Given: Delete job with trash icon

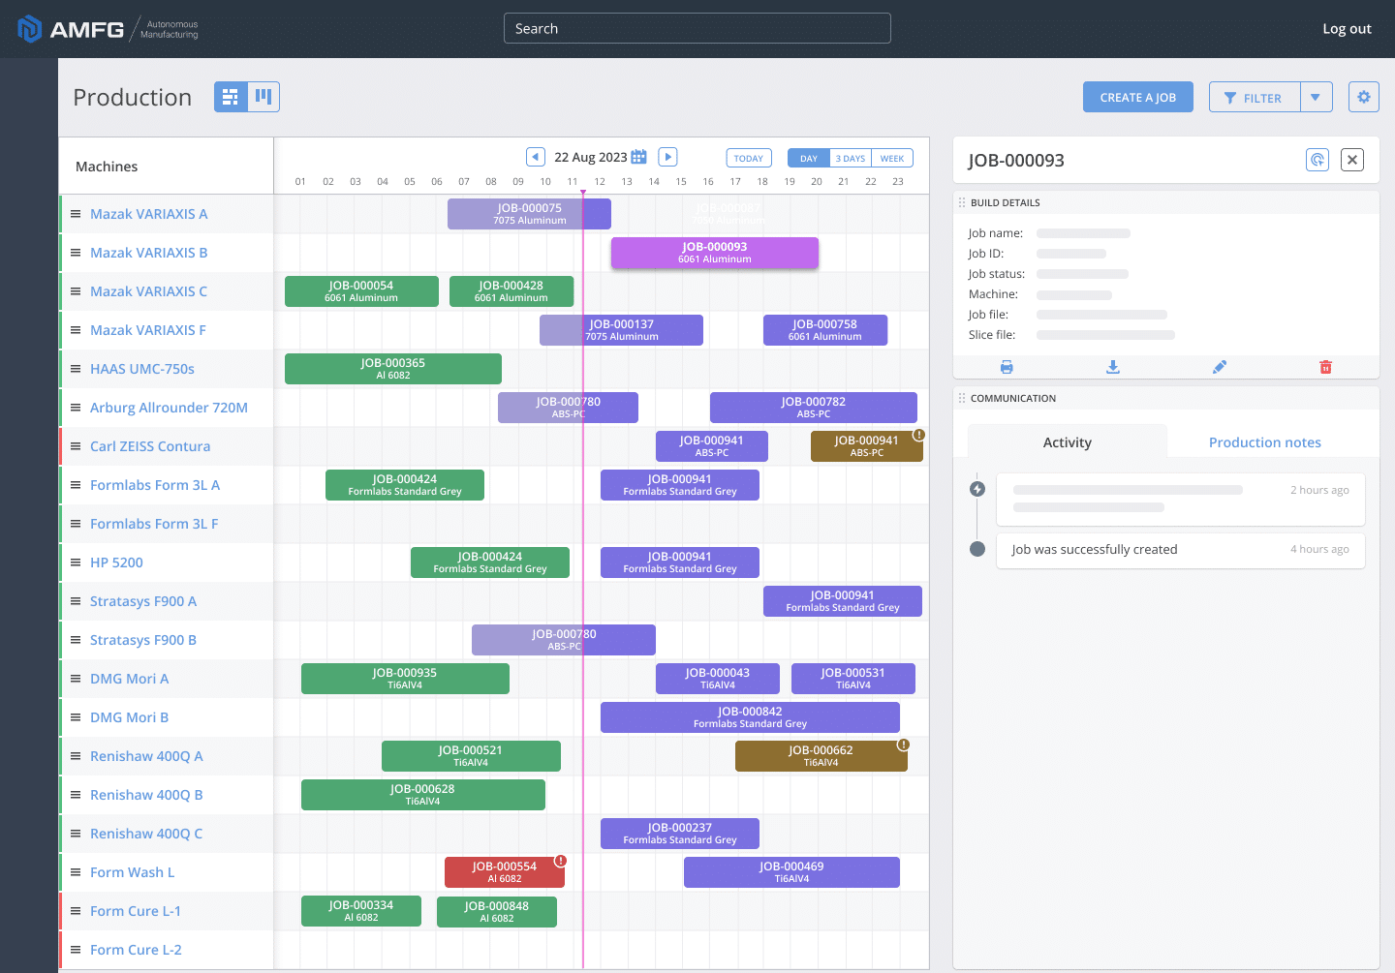Looking at the screenshot, I should pyautogui.click(x=1325, y=367).
